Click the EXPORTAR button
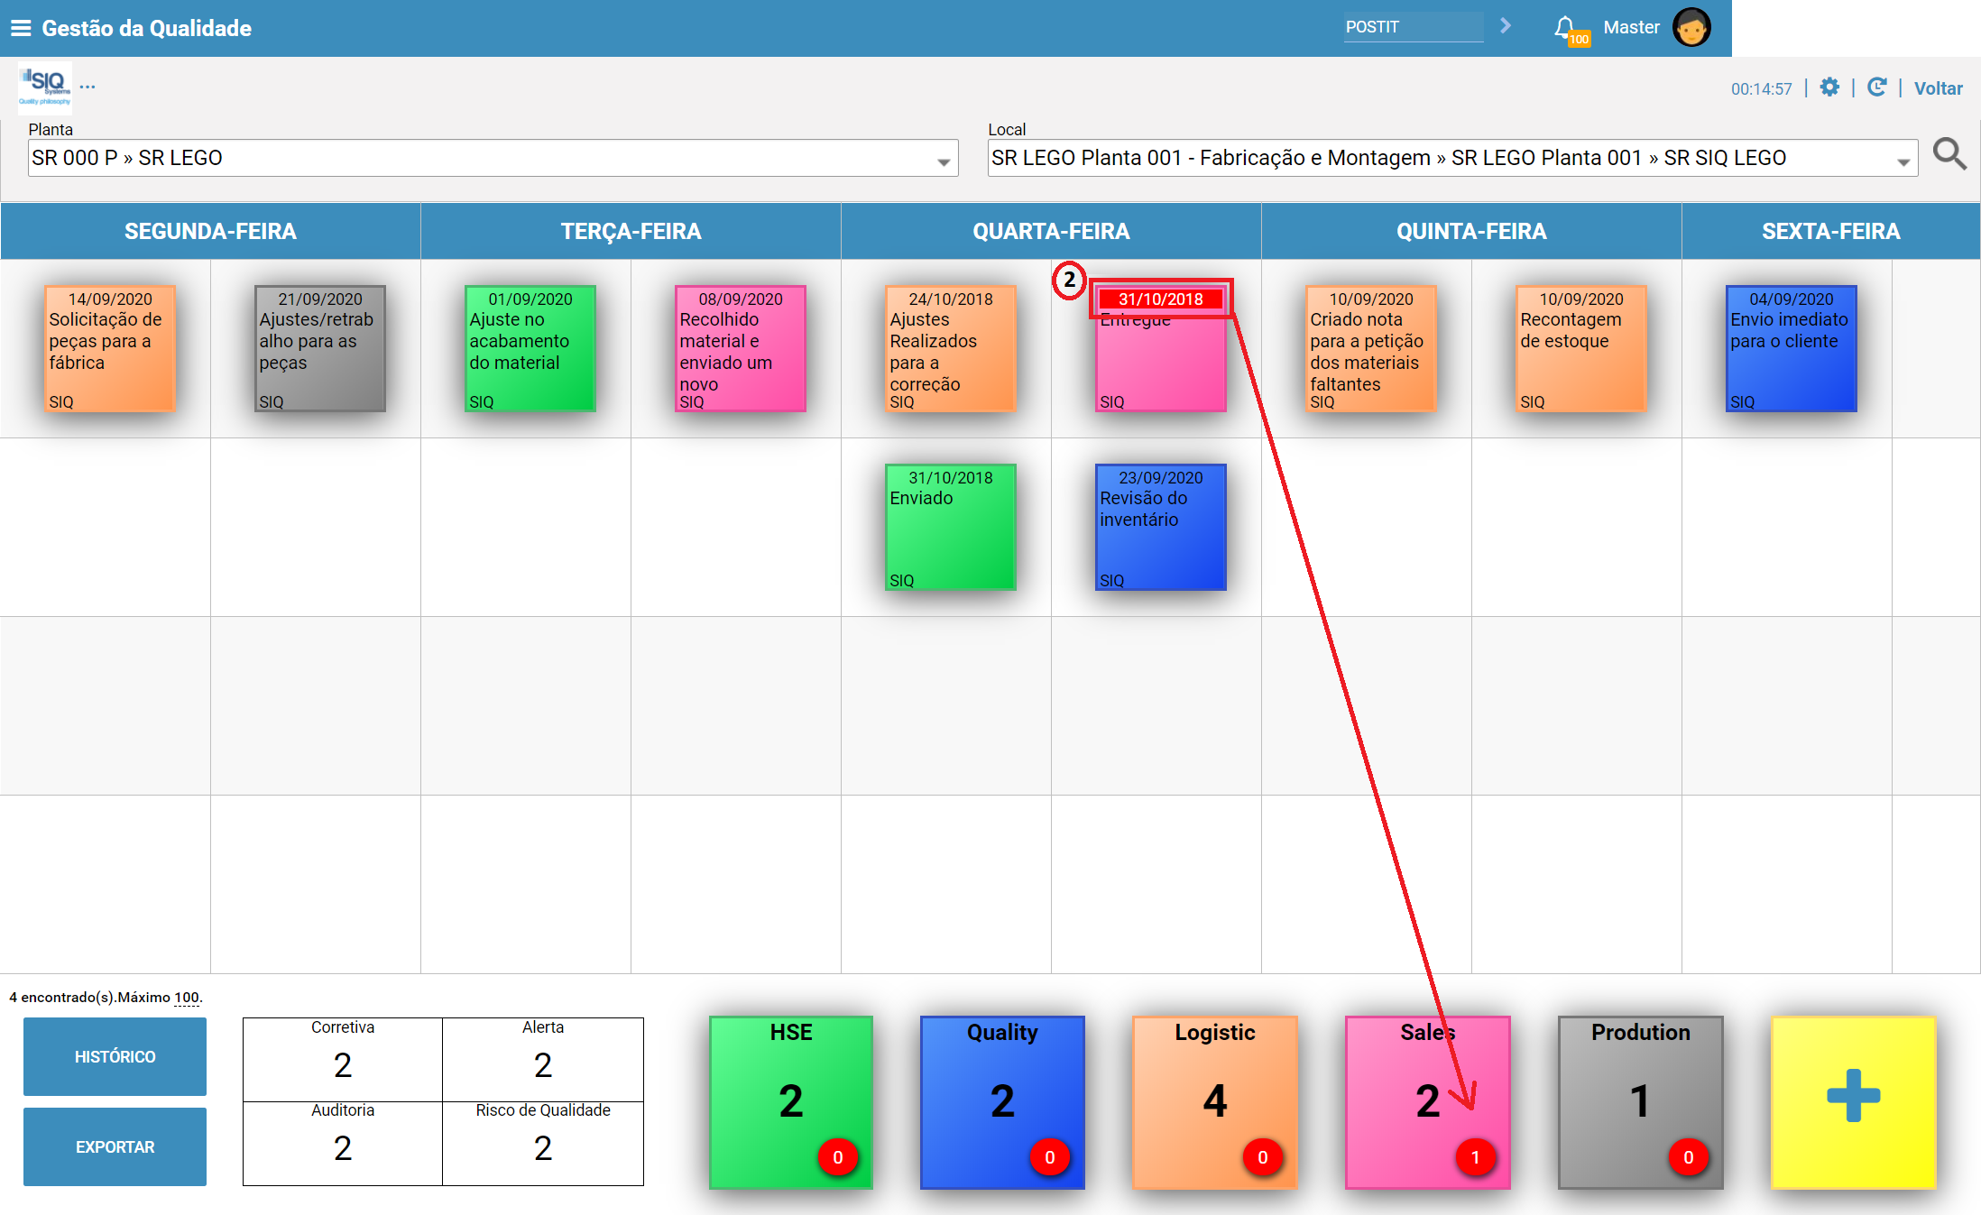 point(115,1146)
